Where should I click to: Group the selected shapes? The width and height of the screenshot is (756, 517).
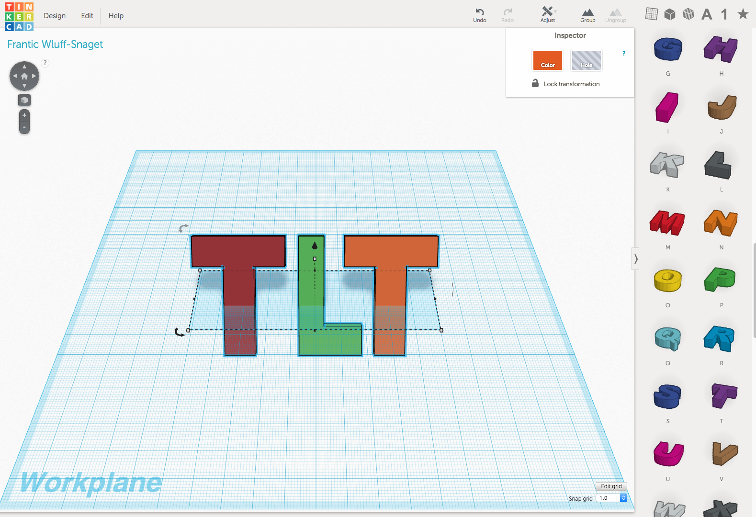[588, 15]
